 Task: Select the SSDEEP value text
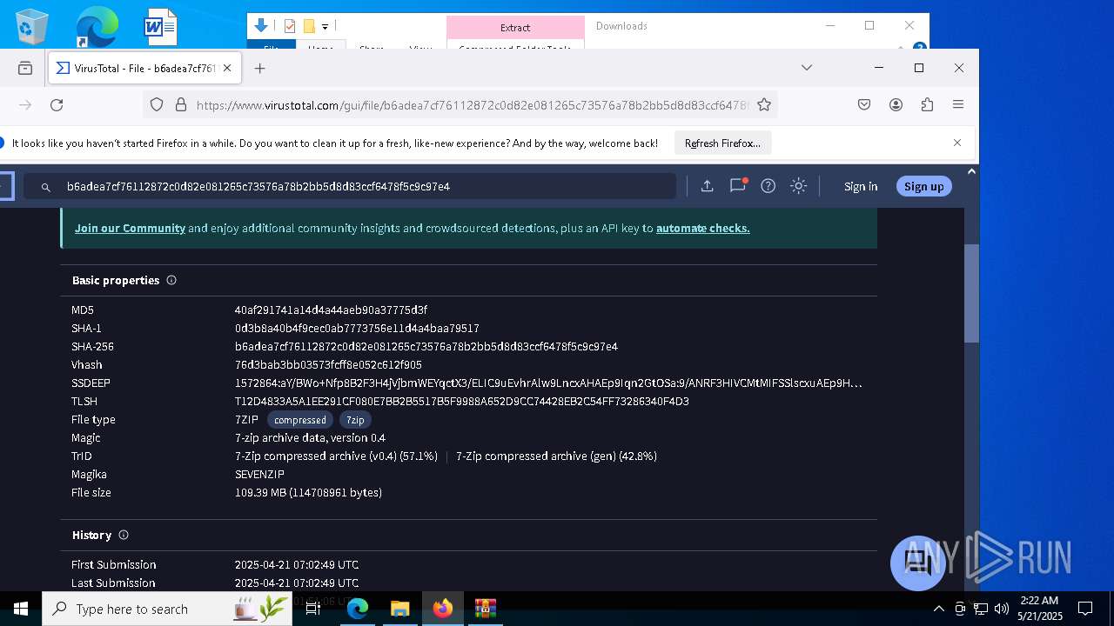coord(548,383)
